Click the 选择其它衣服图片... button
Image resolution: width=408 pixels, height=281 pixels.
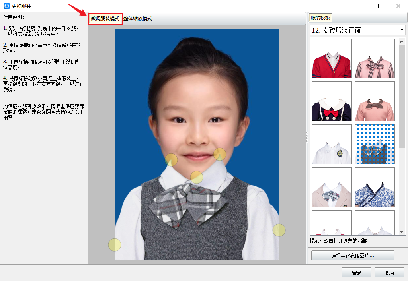click(353, 256)
